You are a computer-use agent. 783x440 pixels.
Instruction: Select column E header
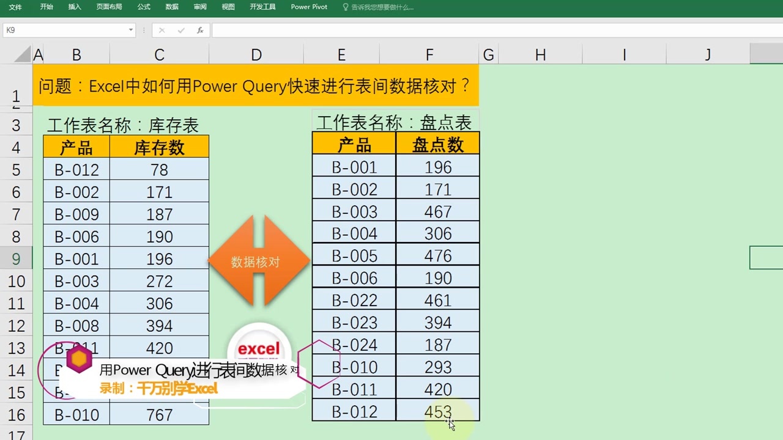click(341, 55)
